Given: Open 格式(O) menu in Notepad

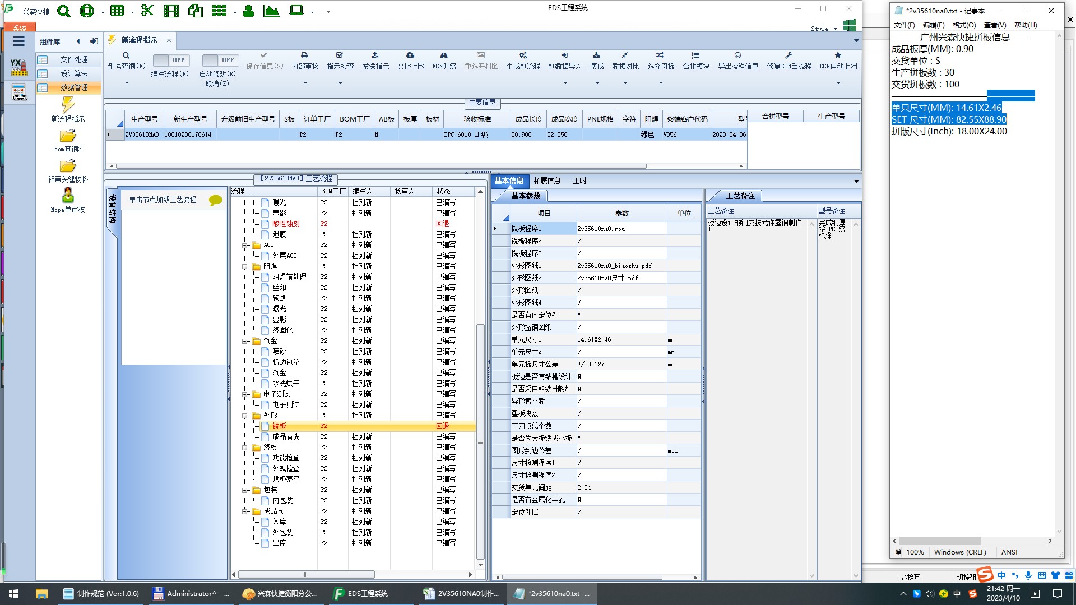Looking at the screenshot, I should (964, 25).
